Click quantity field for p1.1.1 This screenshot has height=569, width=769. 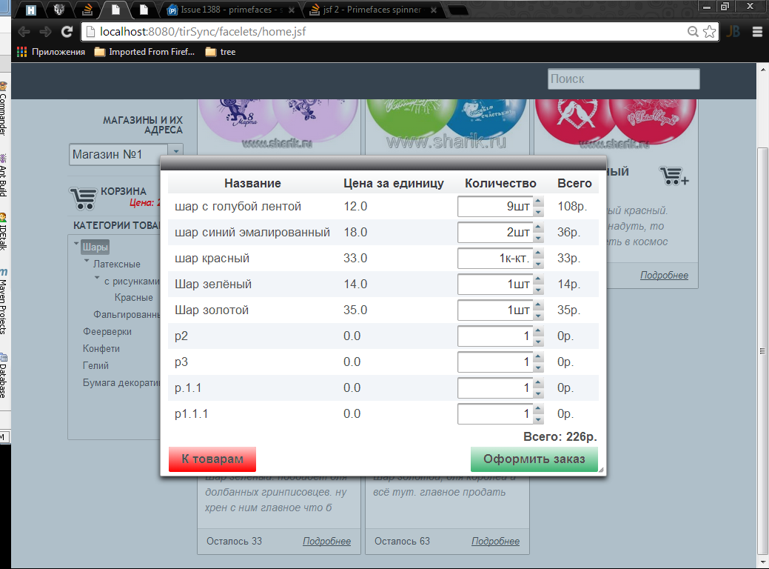tap(495, 414)
